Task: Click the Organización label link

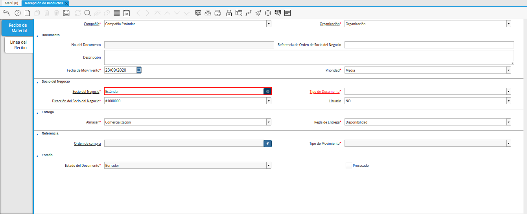Action: 330,24
